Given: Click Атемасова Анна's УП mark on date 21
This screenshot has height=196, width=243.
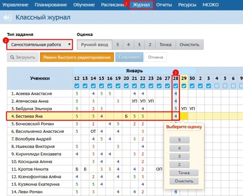Looking at the screenshot, I should click(135, 101).
